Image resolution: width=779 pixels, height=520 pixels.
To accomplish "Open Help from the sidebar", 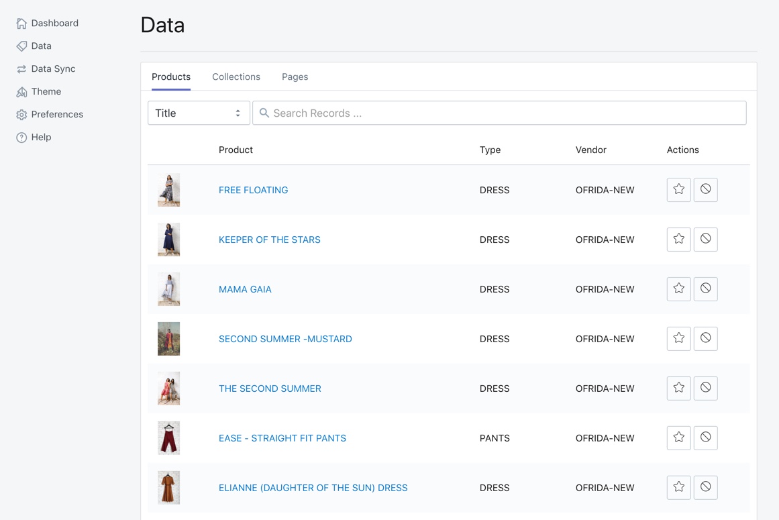I will [x=41, y=138].
